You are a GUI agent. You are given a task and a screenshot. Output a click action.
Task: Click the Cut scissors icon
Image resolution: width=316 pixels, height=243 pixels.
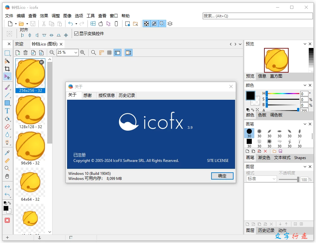tap(44, 24)
